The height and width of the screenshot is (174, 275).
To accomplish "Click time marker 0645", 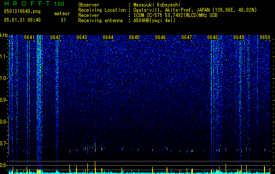I will click(134, 37).
